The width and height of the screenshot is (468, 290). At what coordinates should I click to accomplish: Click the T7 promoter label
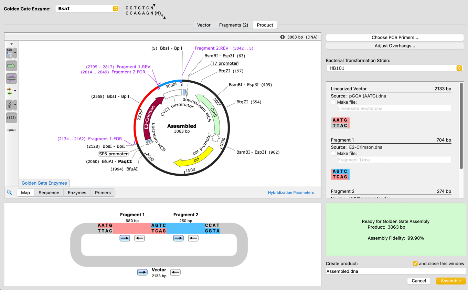pyautogui.click(x=225, y=63)
